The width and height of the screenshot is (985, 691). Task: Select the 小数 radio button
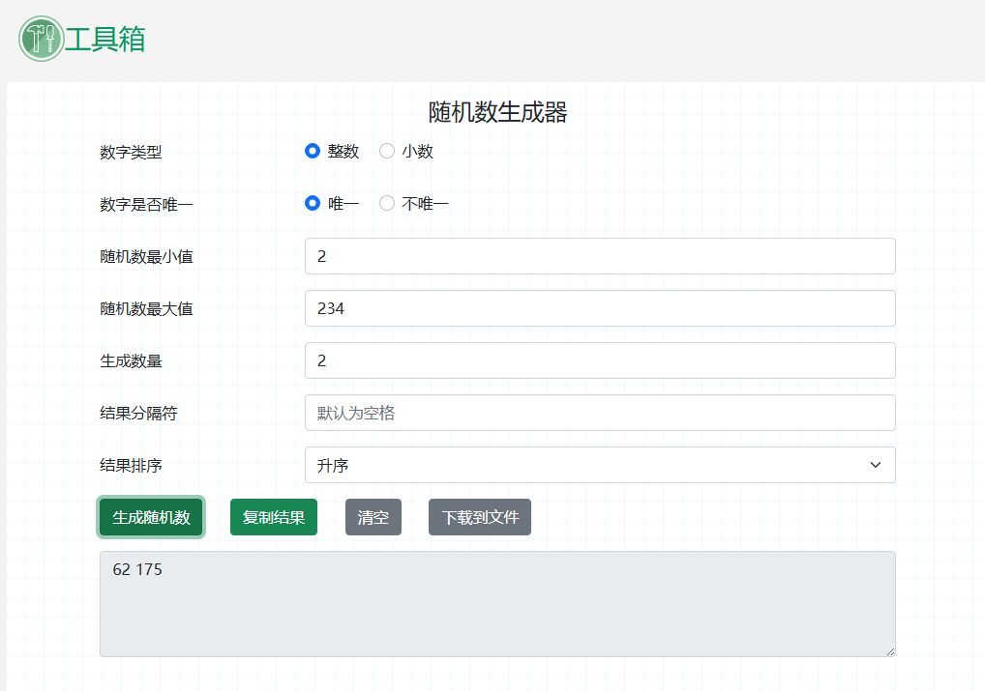(387, 151)
